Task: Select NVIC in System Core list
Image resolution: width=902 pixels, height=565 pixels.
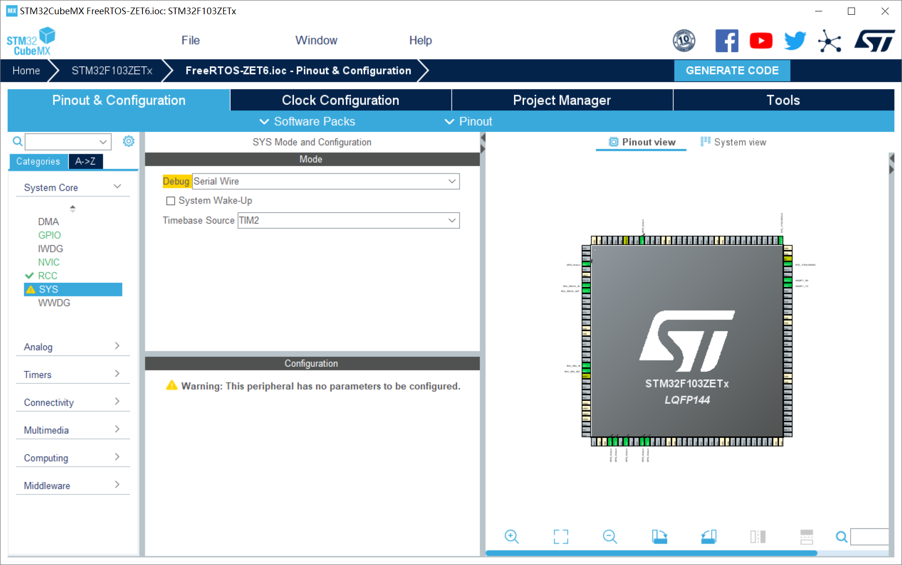Action: [49, 262]
